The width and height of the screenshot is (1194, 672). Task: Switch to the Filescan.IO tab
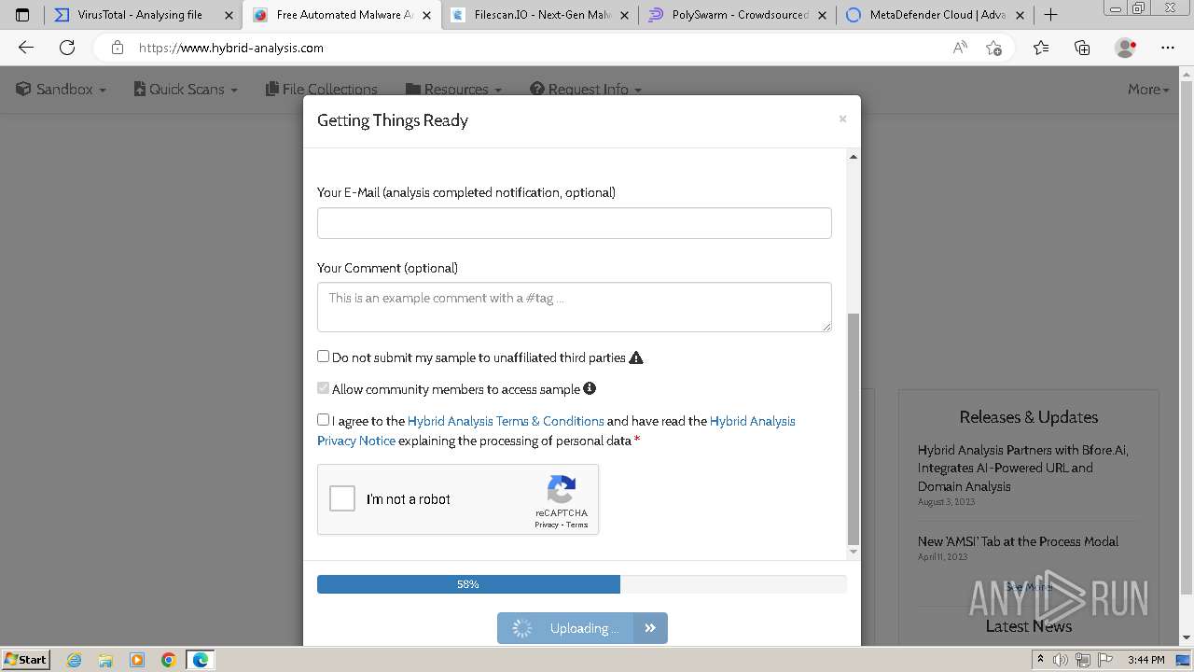point(540,15)
